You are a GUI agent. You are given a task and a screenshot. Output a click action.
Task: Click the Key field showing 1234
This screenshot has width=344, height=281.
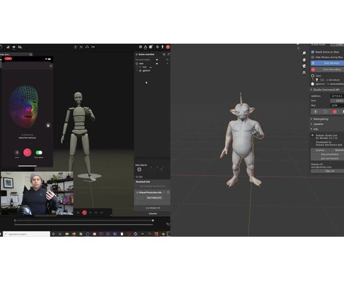[x=337, y=105]
